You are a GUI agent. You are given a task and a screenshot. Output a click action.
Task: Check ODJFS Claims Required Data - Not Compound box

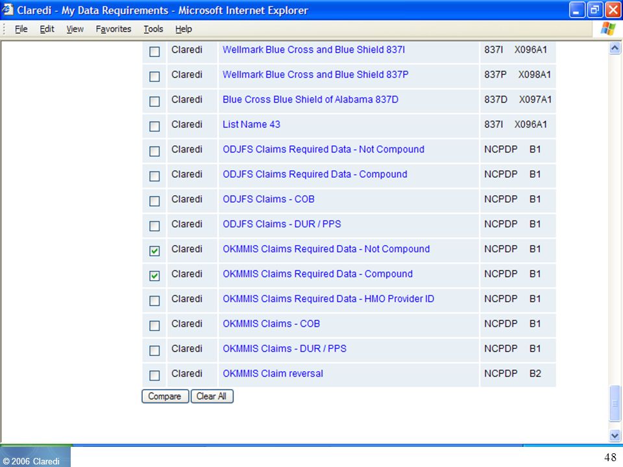[x=154, y=151]
